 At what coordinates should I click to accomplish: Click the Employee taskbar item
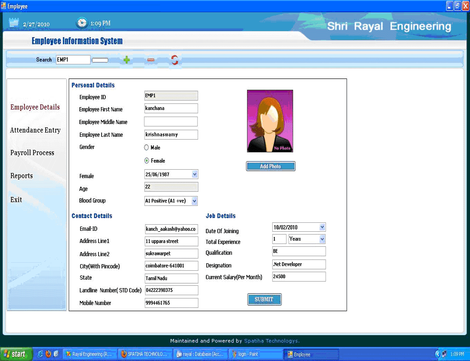pos(311,354)
